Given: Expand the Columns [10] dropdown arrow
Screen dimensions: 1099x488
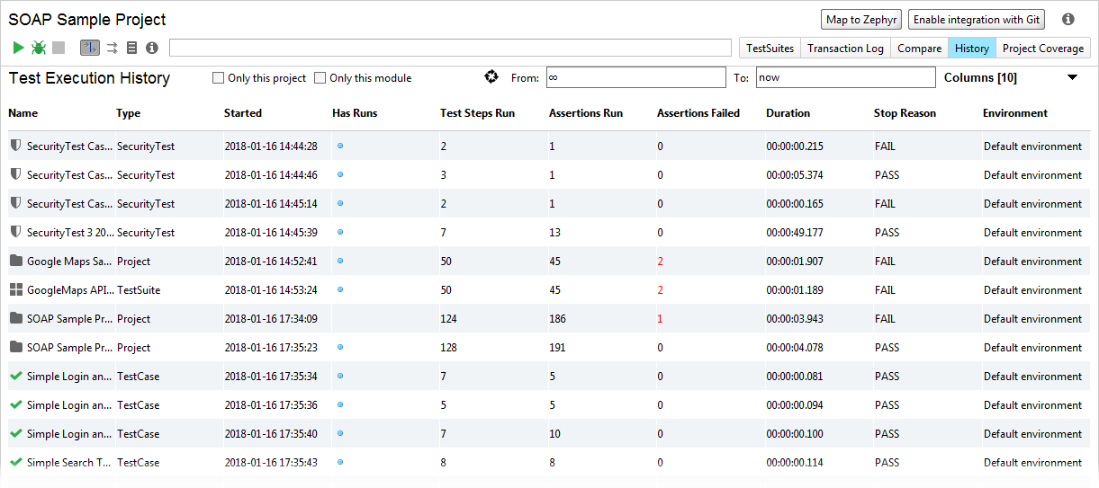Looking at the screenshot, I should 1072,77.
